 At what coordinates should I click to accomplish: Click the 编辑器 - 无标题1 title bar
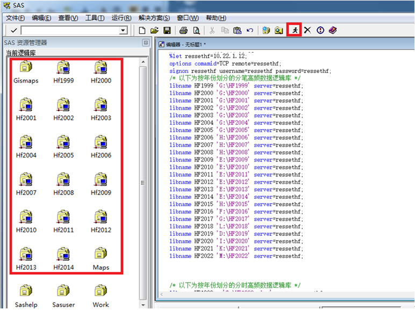click(x=285, y=44)
